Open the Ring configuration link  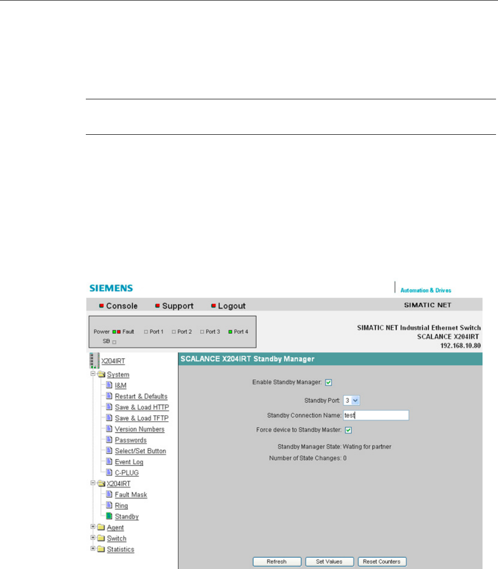[x=122, y=506]
